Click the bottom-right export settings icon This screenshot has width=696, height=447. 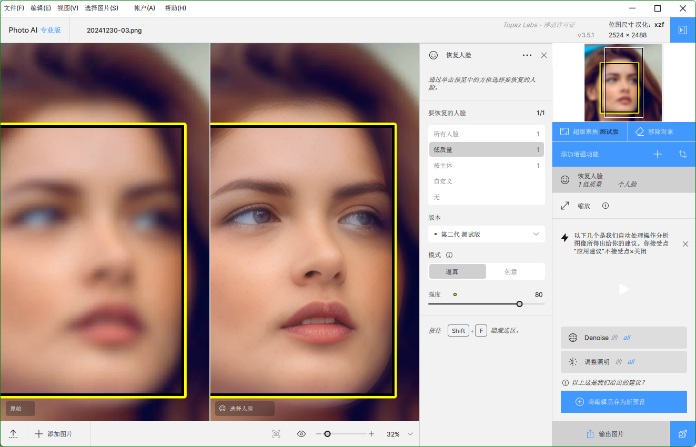(683, 434)
